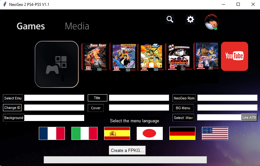The width and height of the screenshot is (260, 166).
Task: Click the BG Menu button
Action: 183,108
